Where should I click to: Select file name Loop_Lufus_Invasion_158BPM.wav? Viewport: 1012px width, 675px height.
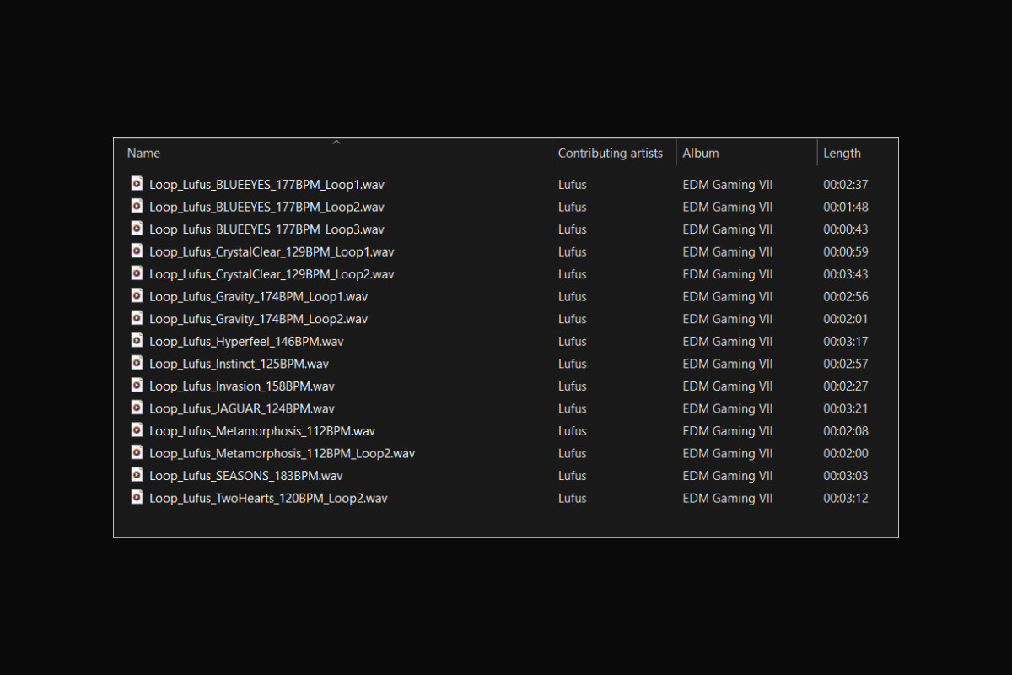click(242, 386)
